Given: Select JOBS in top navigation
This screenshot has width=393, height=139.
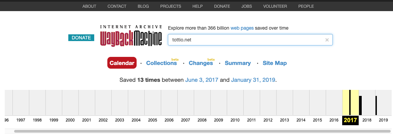Looking at the screenshot, I should tap(247, 6).
